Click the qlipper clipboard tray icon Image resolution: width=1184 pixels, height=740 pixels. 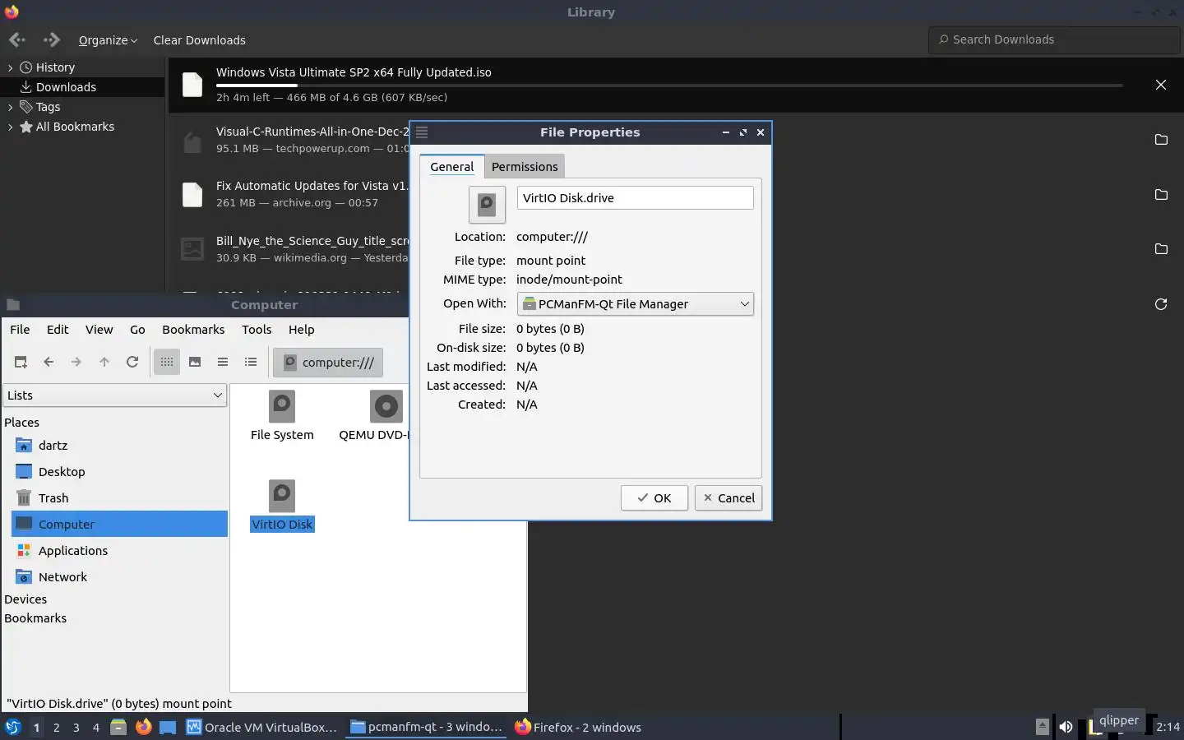point(1094,727)
